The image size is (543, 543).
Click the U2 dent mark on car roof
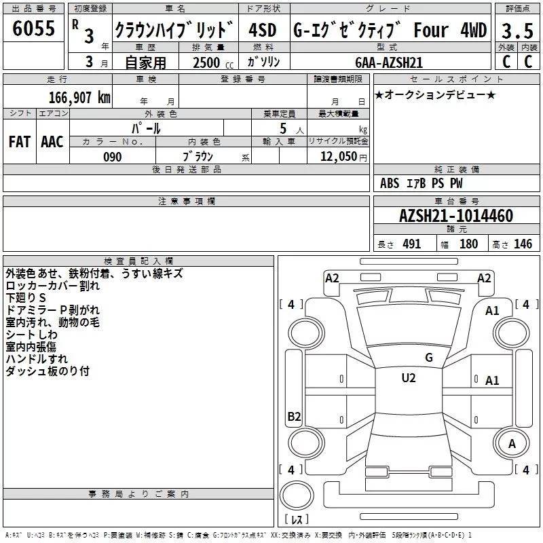(x=408, y=378)
